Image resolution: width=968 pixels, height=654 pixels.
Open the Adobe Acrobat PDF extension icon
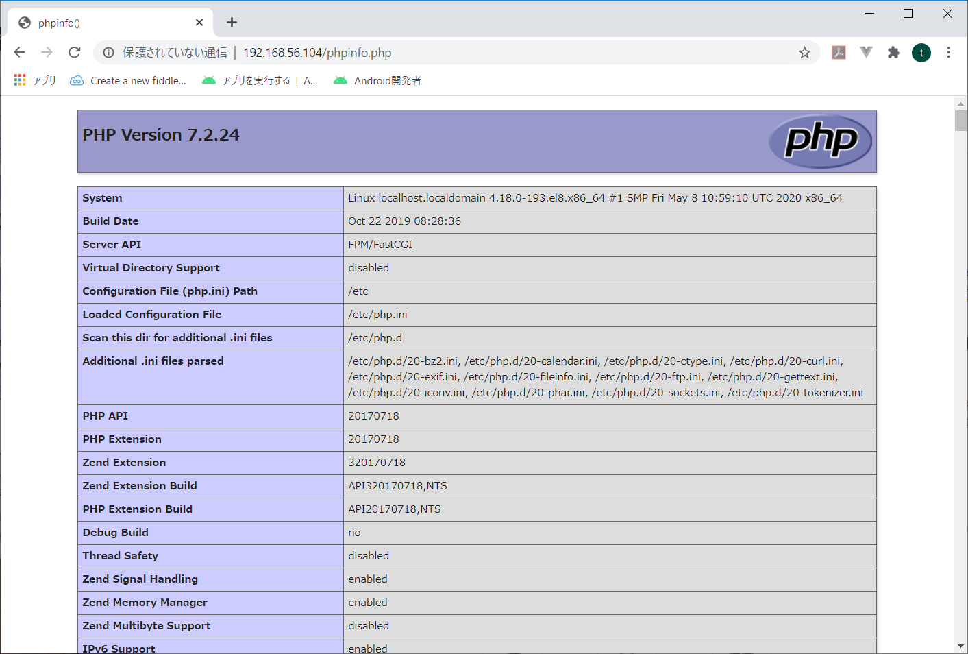tap(839, 52)
